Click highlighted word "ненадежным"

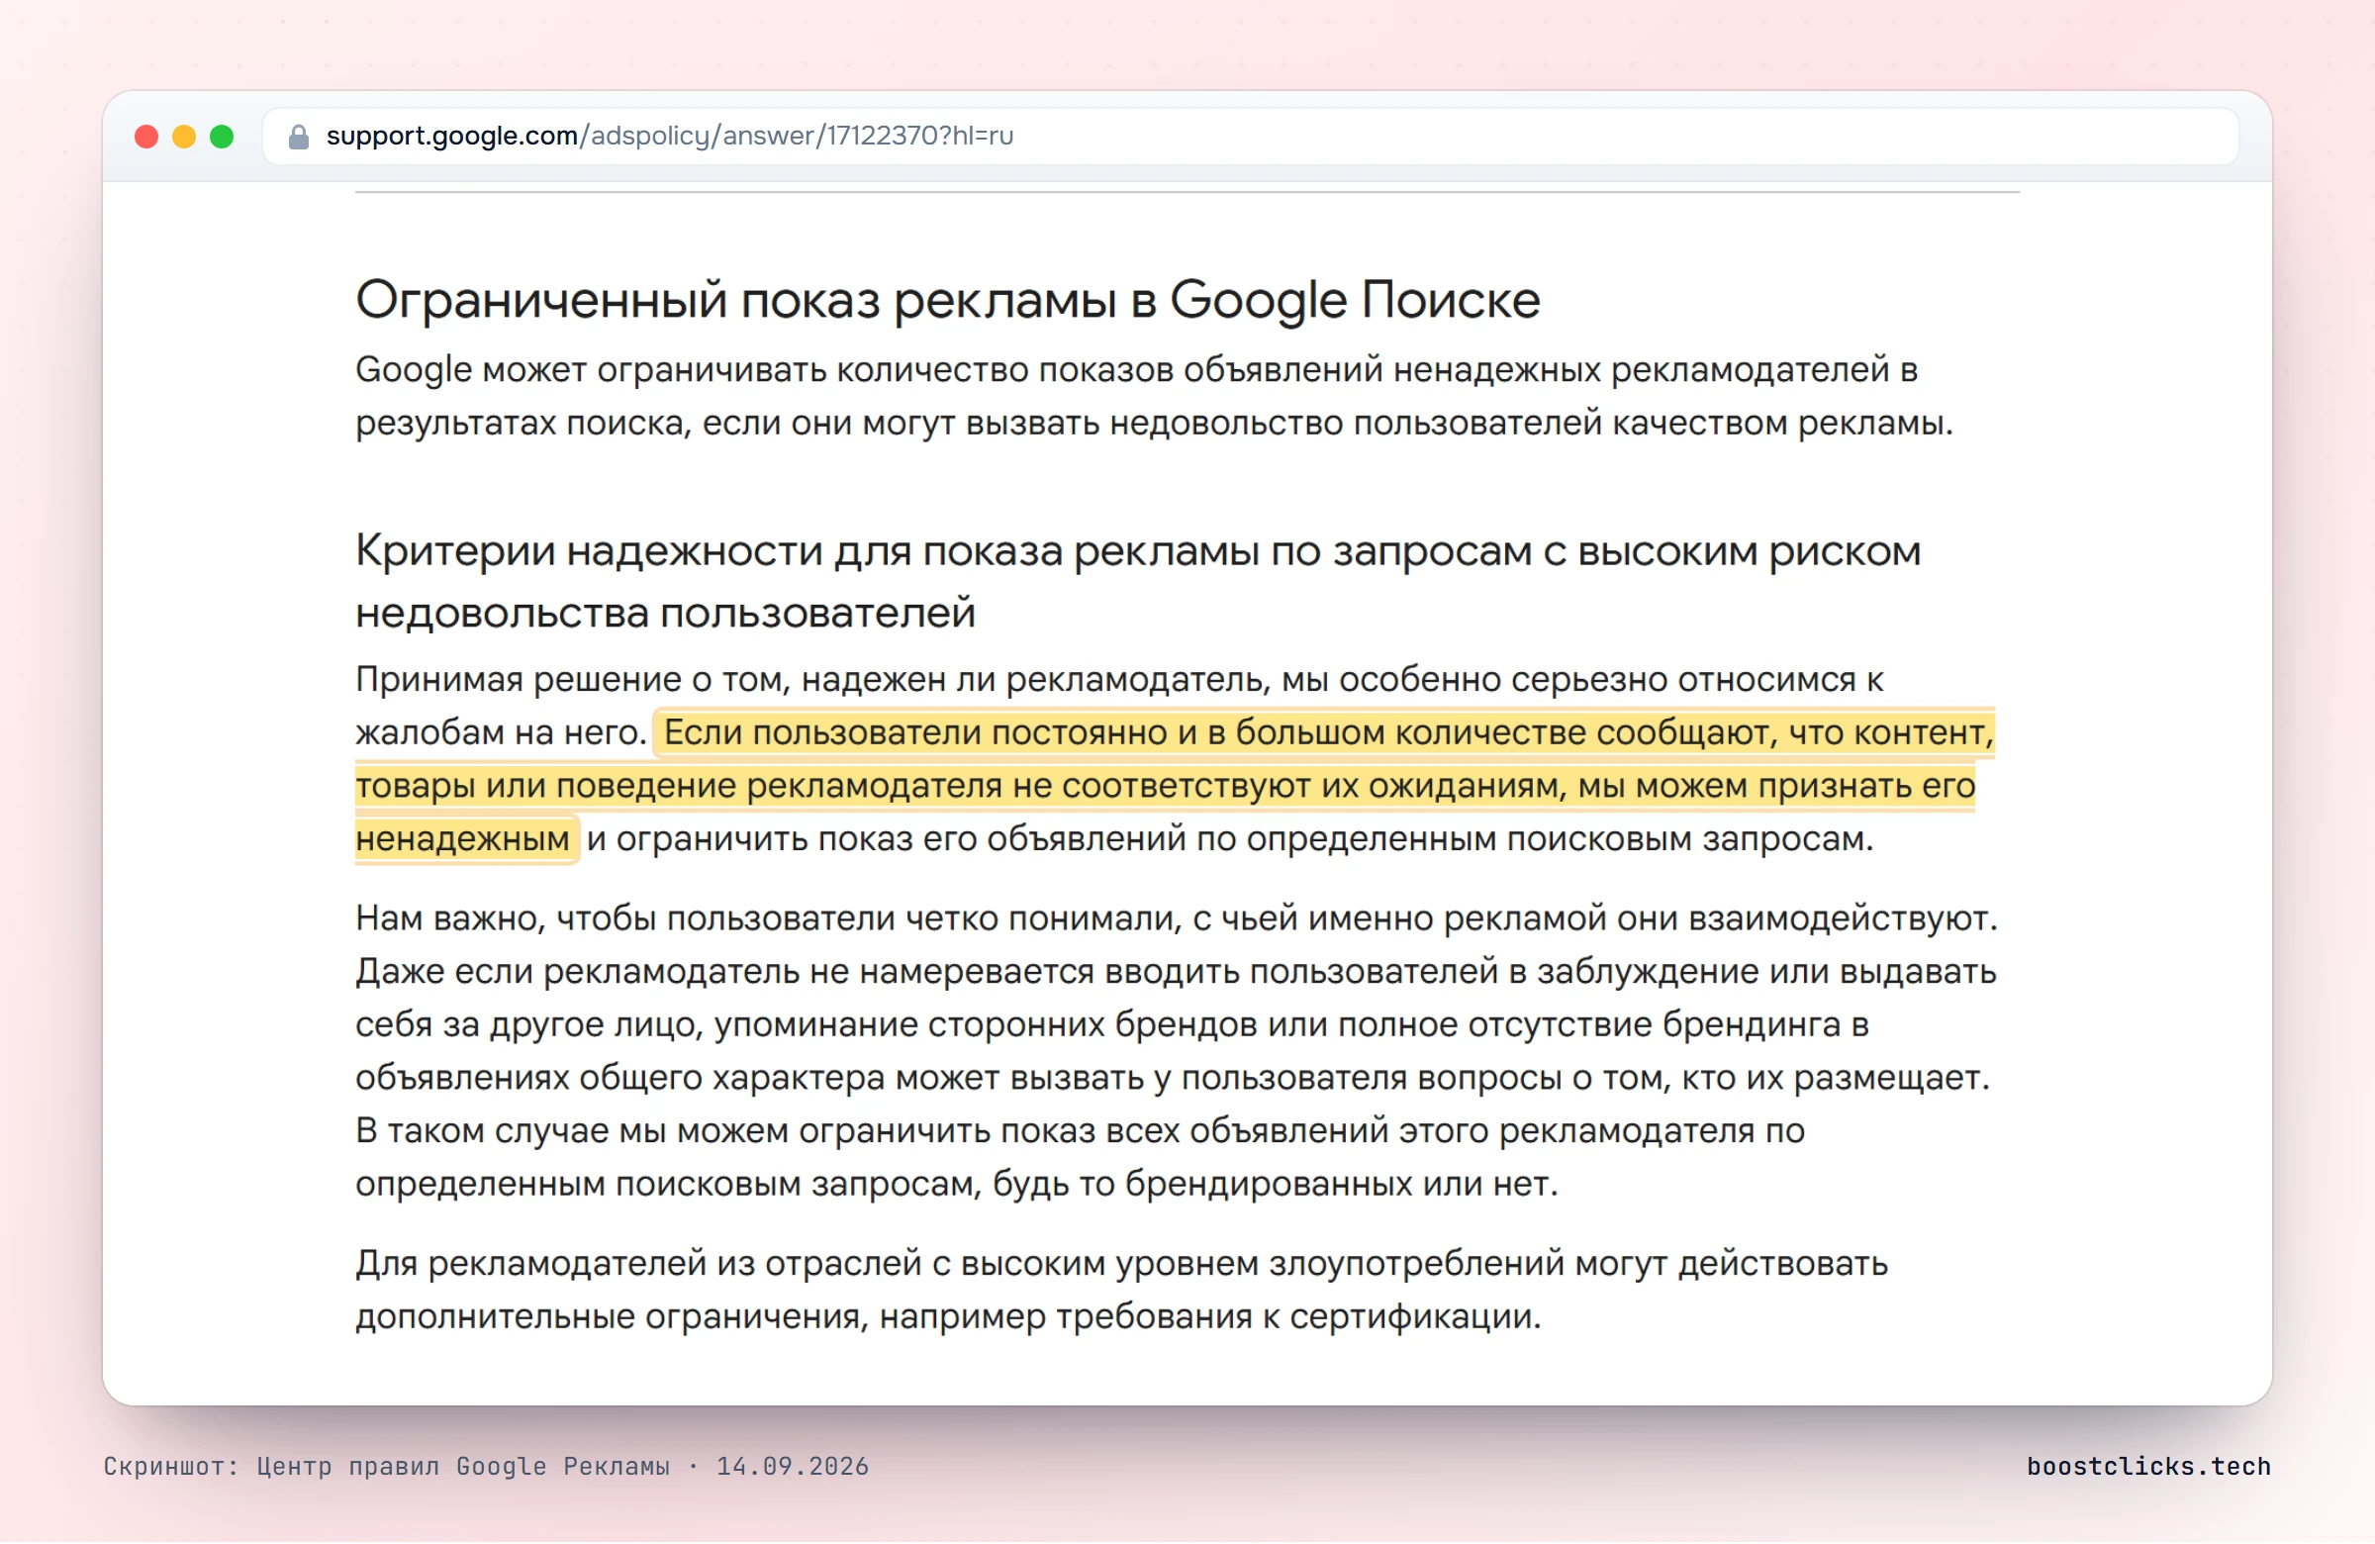463,839
